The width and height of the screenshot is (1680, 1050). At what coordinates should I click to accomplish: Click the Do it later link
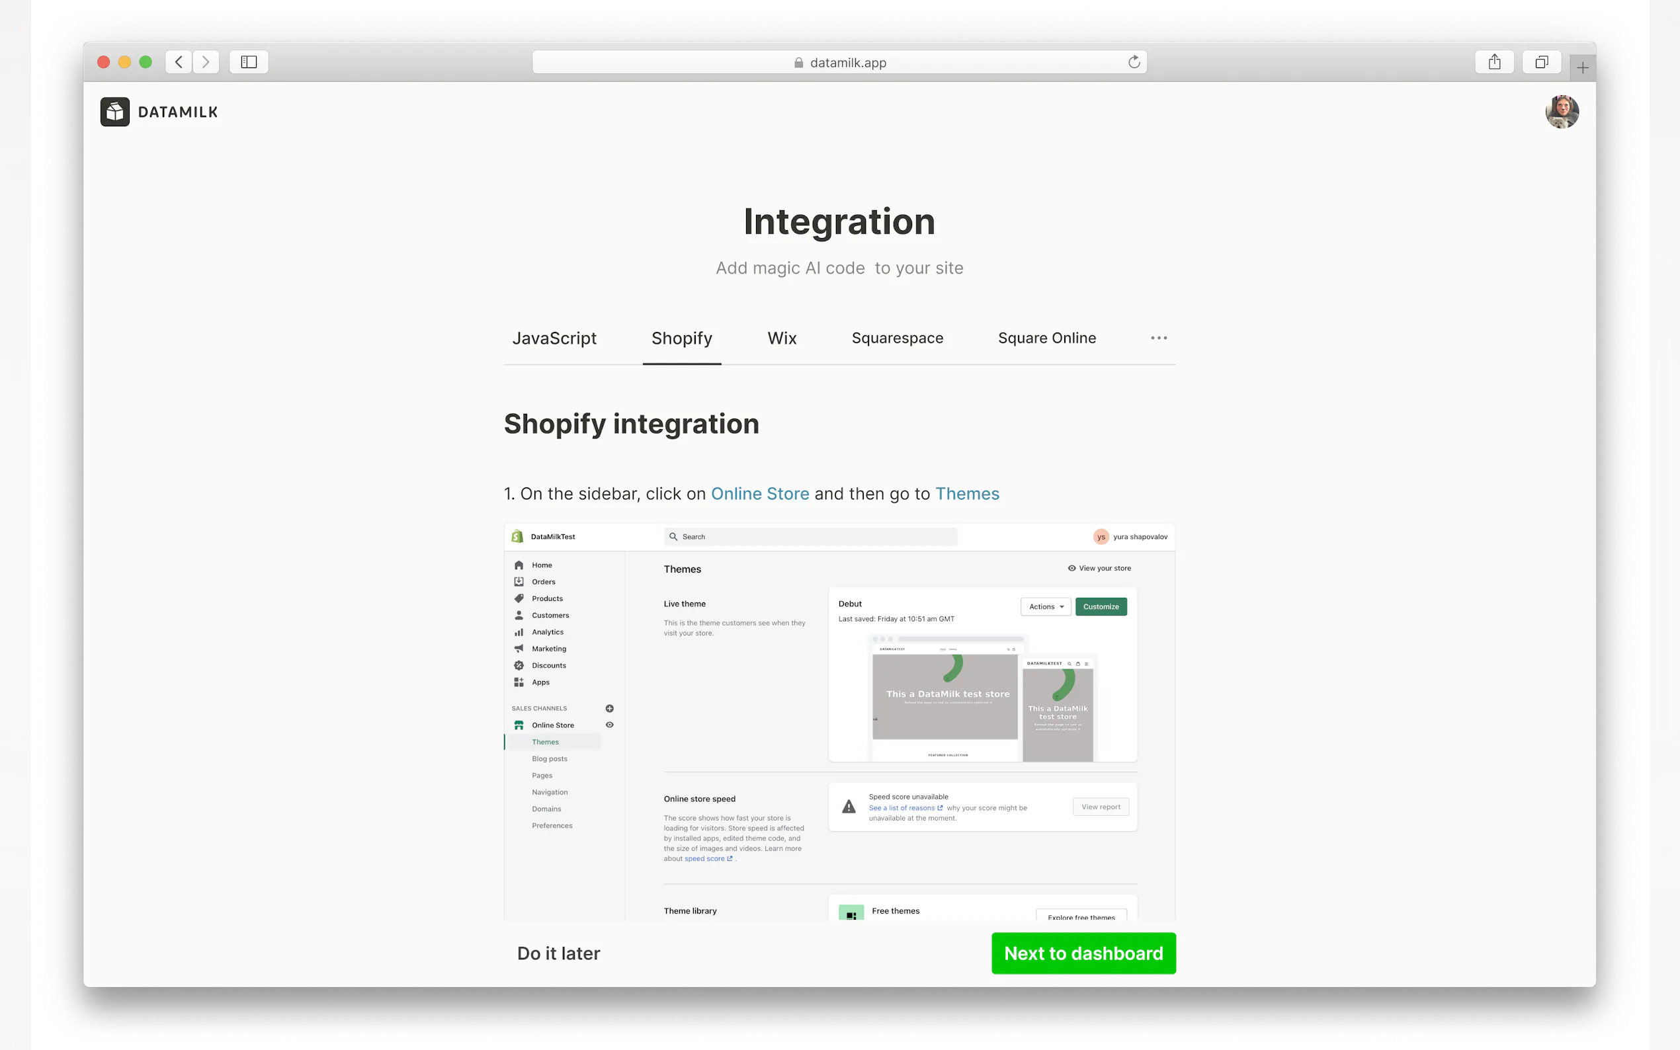pyautogui.click(x=558, y=953)
